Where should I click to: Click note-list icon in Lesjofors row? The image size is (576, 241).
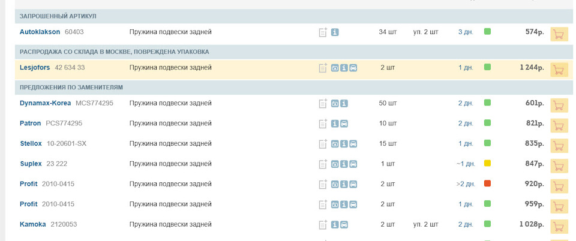(x=323, y=68)
